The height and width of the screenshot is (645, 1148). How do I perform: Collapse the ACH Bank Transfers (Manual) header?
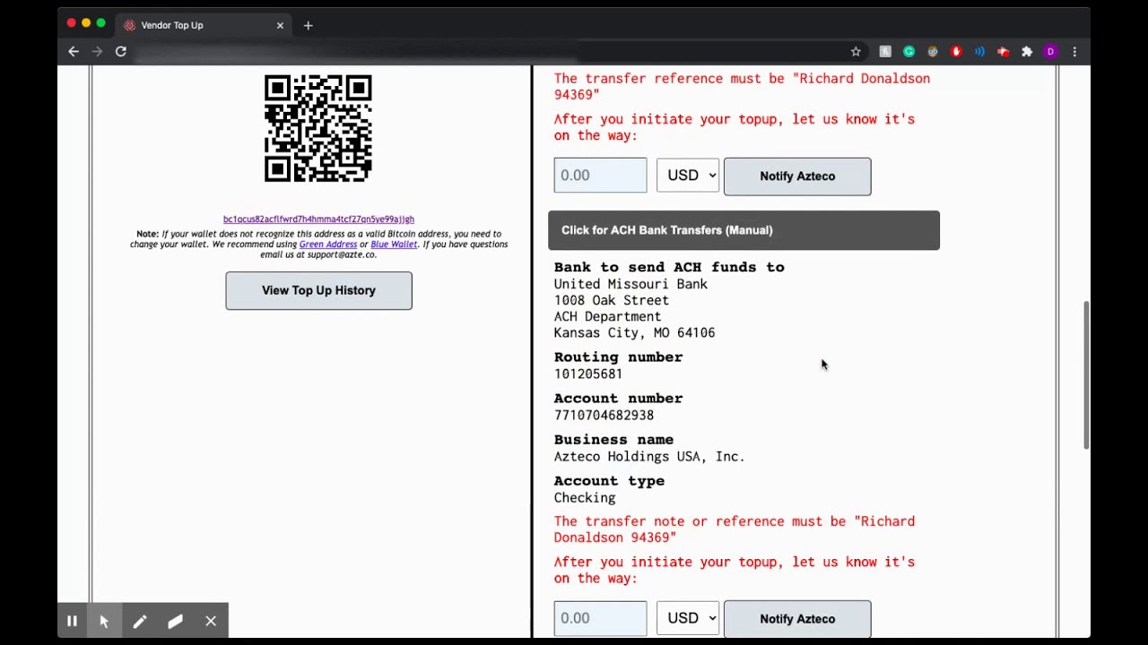click(744, 230)
